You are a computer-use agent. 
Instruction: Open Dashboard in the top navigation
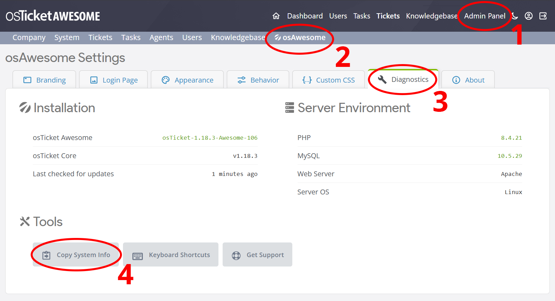pos(305,16)
